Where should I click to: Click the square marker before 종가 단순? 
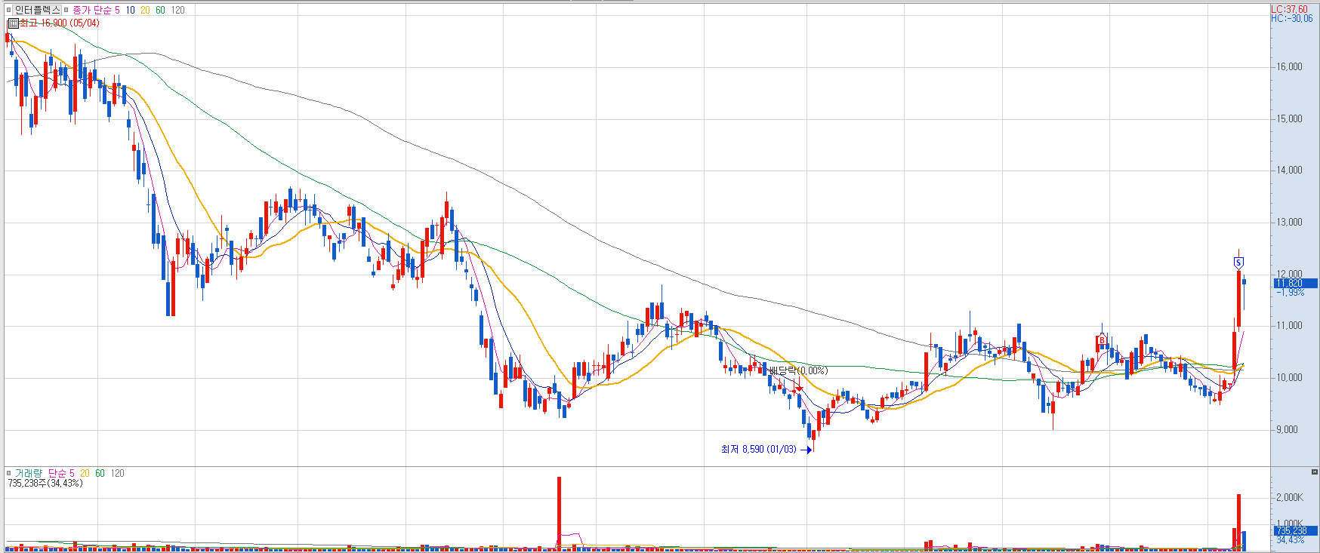click(66, 10)
